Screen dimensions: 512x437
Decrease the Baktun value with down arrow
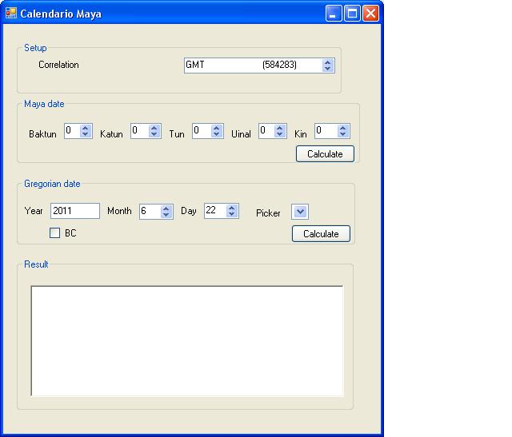[86, 134]
